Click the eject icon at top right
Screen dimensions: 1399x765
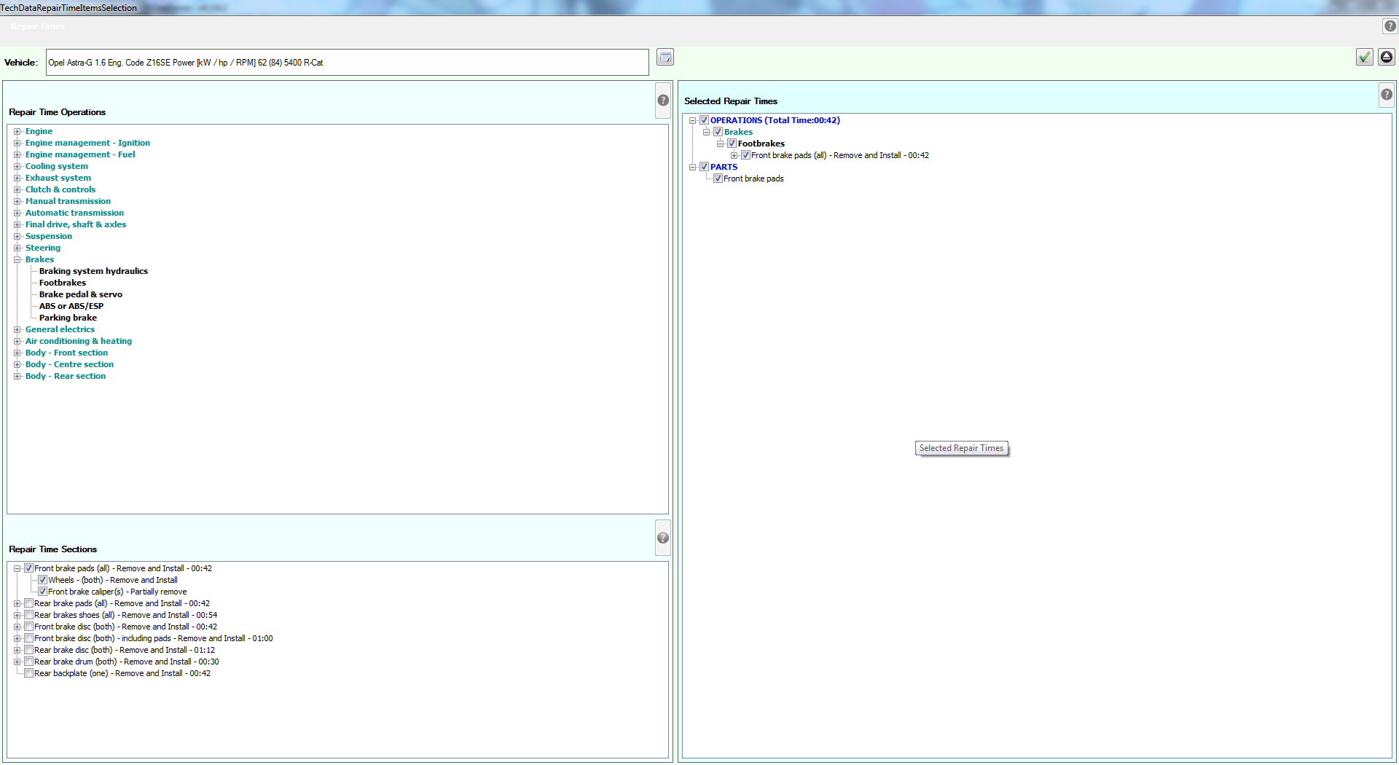tap(1386, 57)
